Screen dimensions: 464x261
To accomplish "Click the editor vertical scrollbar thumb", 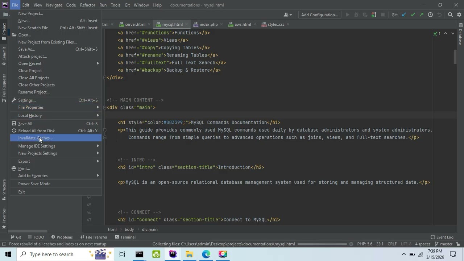I will click(x=455, y=57).
